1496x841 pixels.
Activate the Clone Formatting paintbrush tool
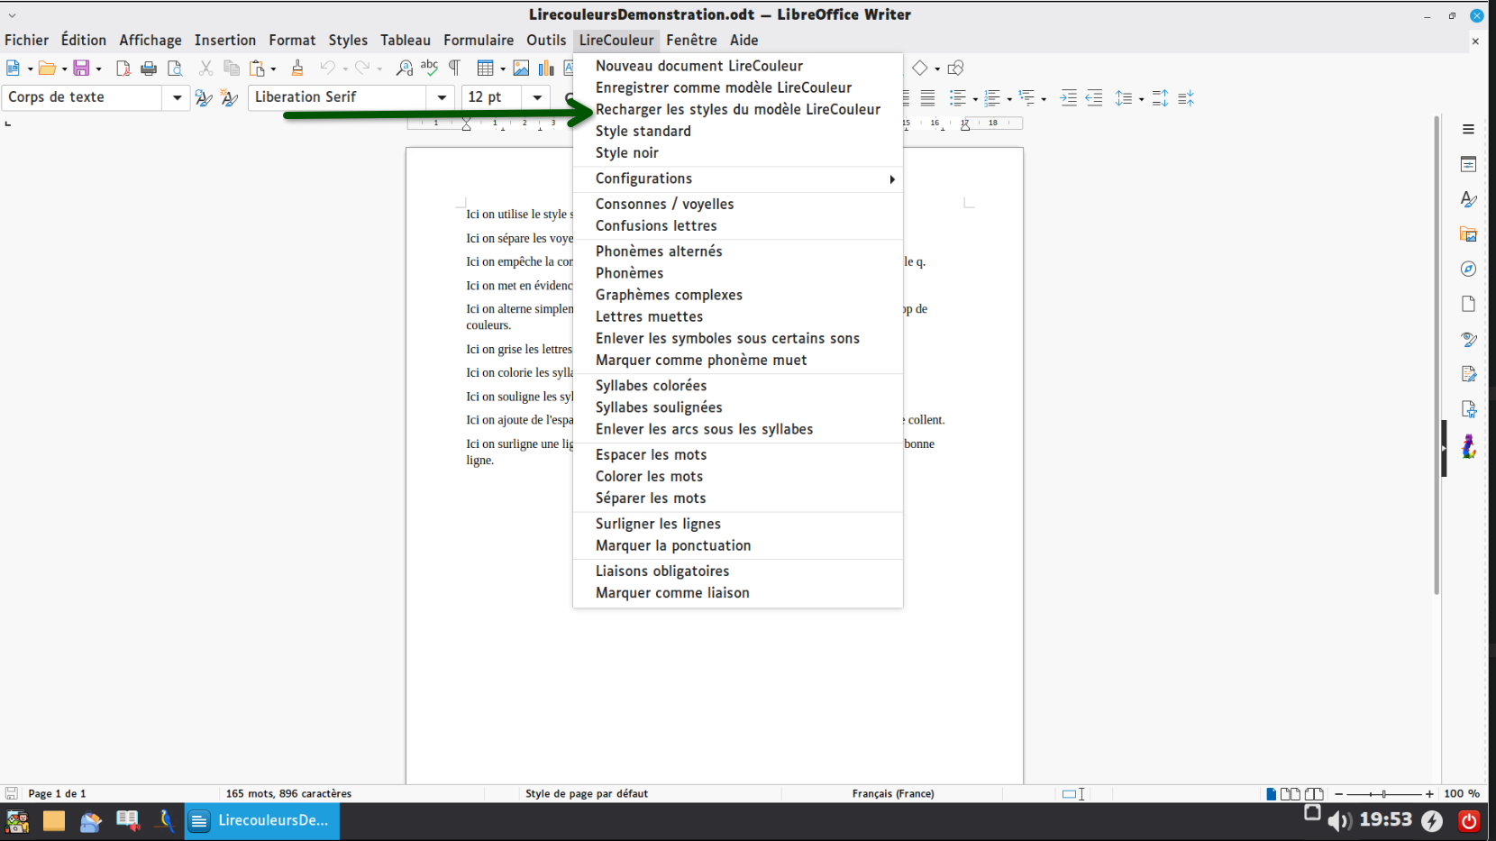(297, 68)
